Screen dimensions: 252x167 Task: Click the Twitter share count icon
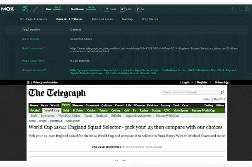click(x=122, y=9)
